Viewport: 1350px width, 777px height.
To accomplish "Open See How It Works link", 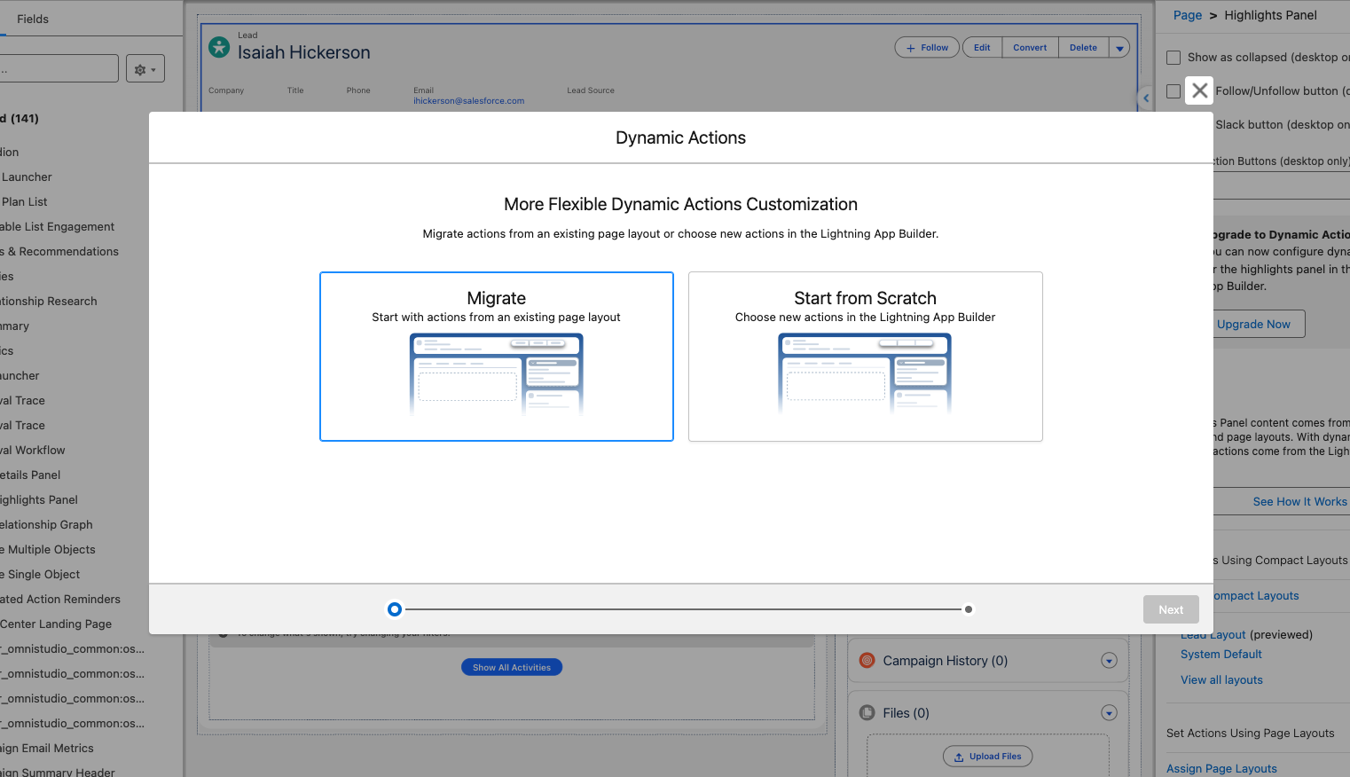I will coord(1299,501).
